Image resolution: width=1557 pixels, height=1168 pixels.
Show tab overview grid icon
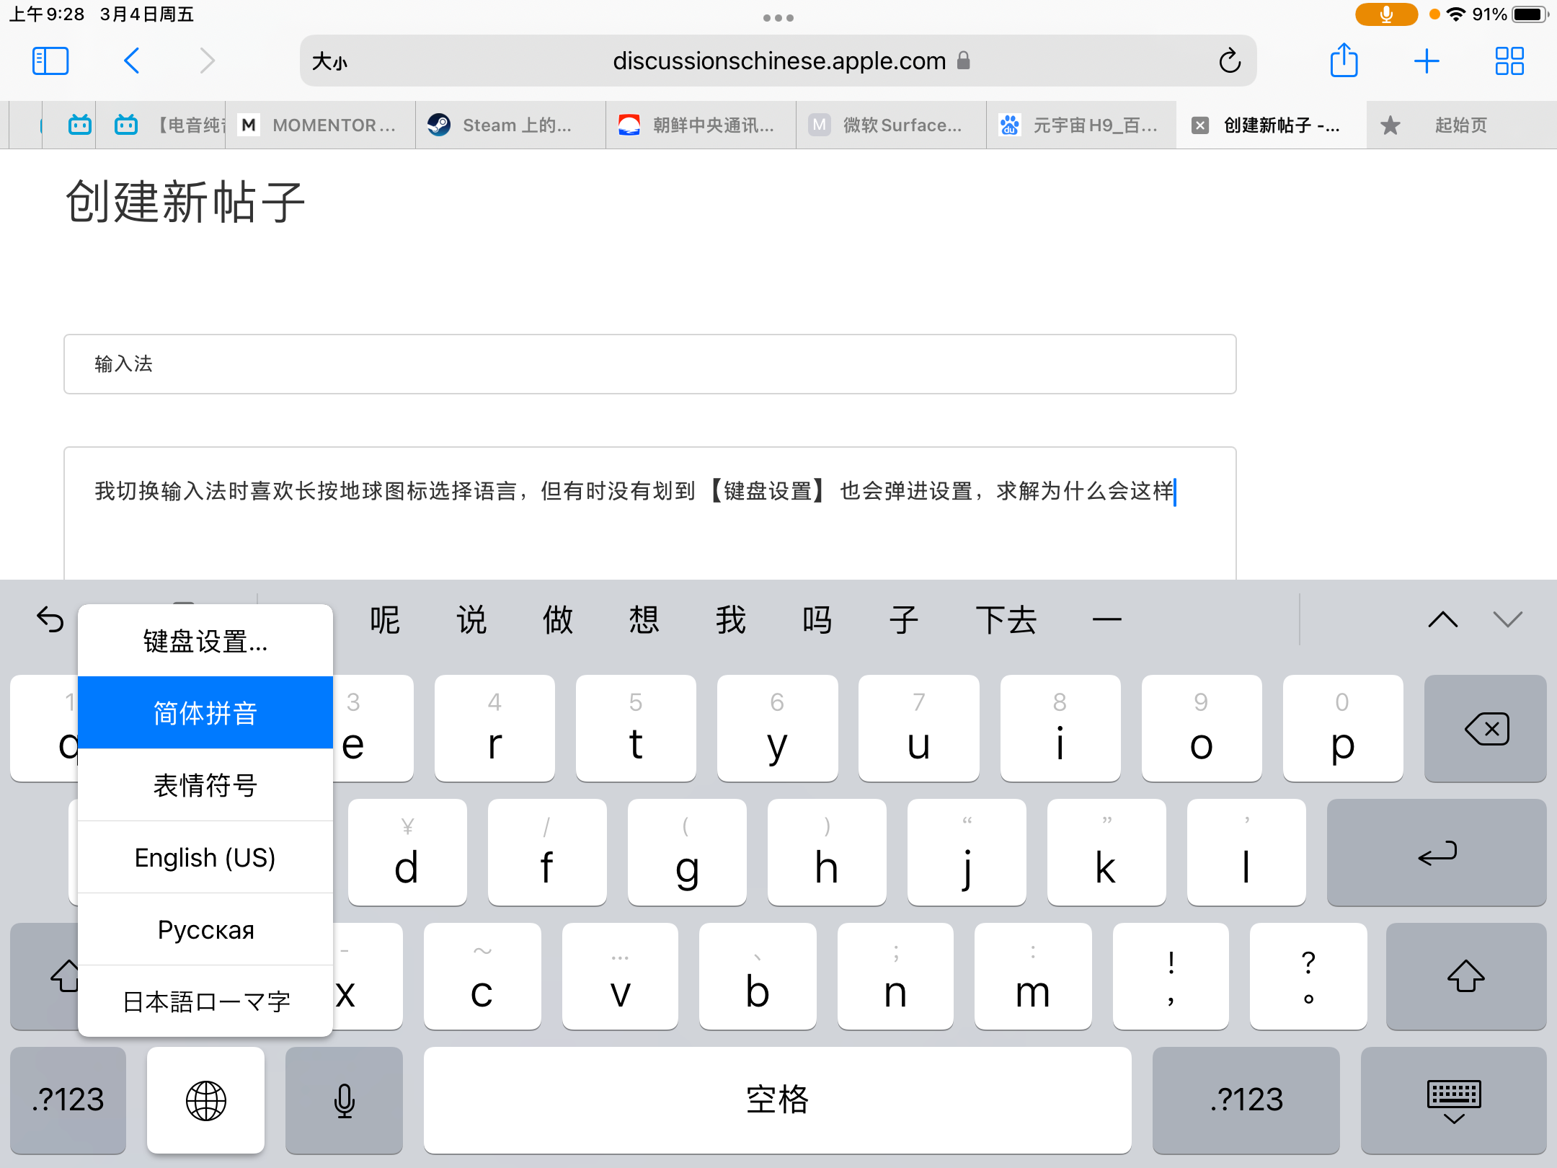[x=1509, y=61]
